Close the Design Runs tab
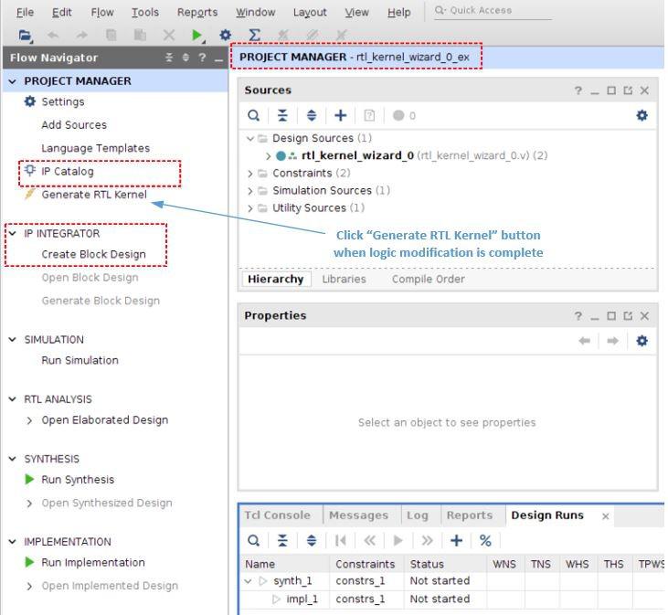The height and width of the screenshot is (615, 668). pos(606,516)
